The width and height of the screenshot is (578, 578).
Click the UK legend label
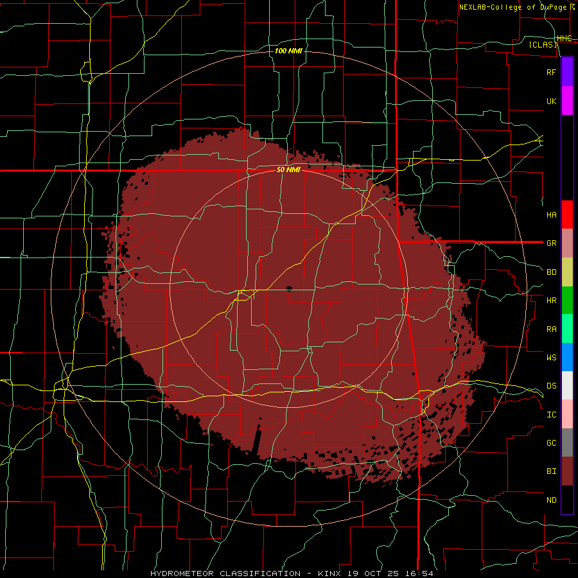click(x=552, y=101)
